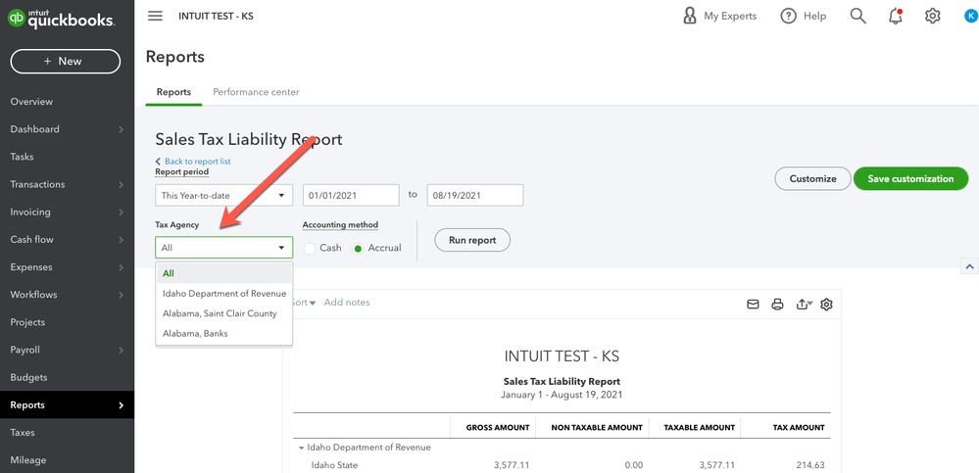Open notifications bell
Image resolution: width=979 pixels, height=473 pixels.
point(896,17)
